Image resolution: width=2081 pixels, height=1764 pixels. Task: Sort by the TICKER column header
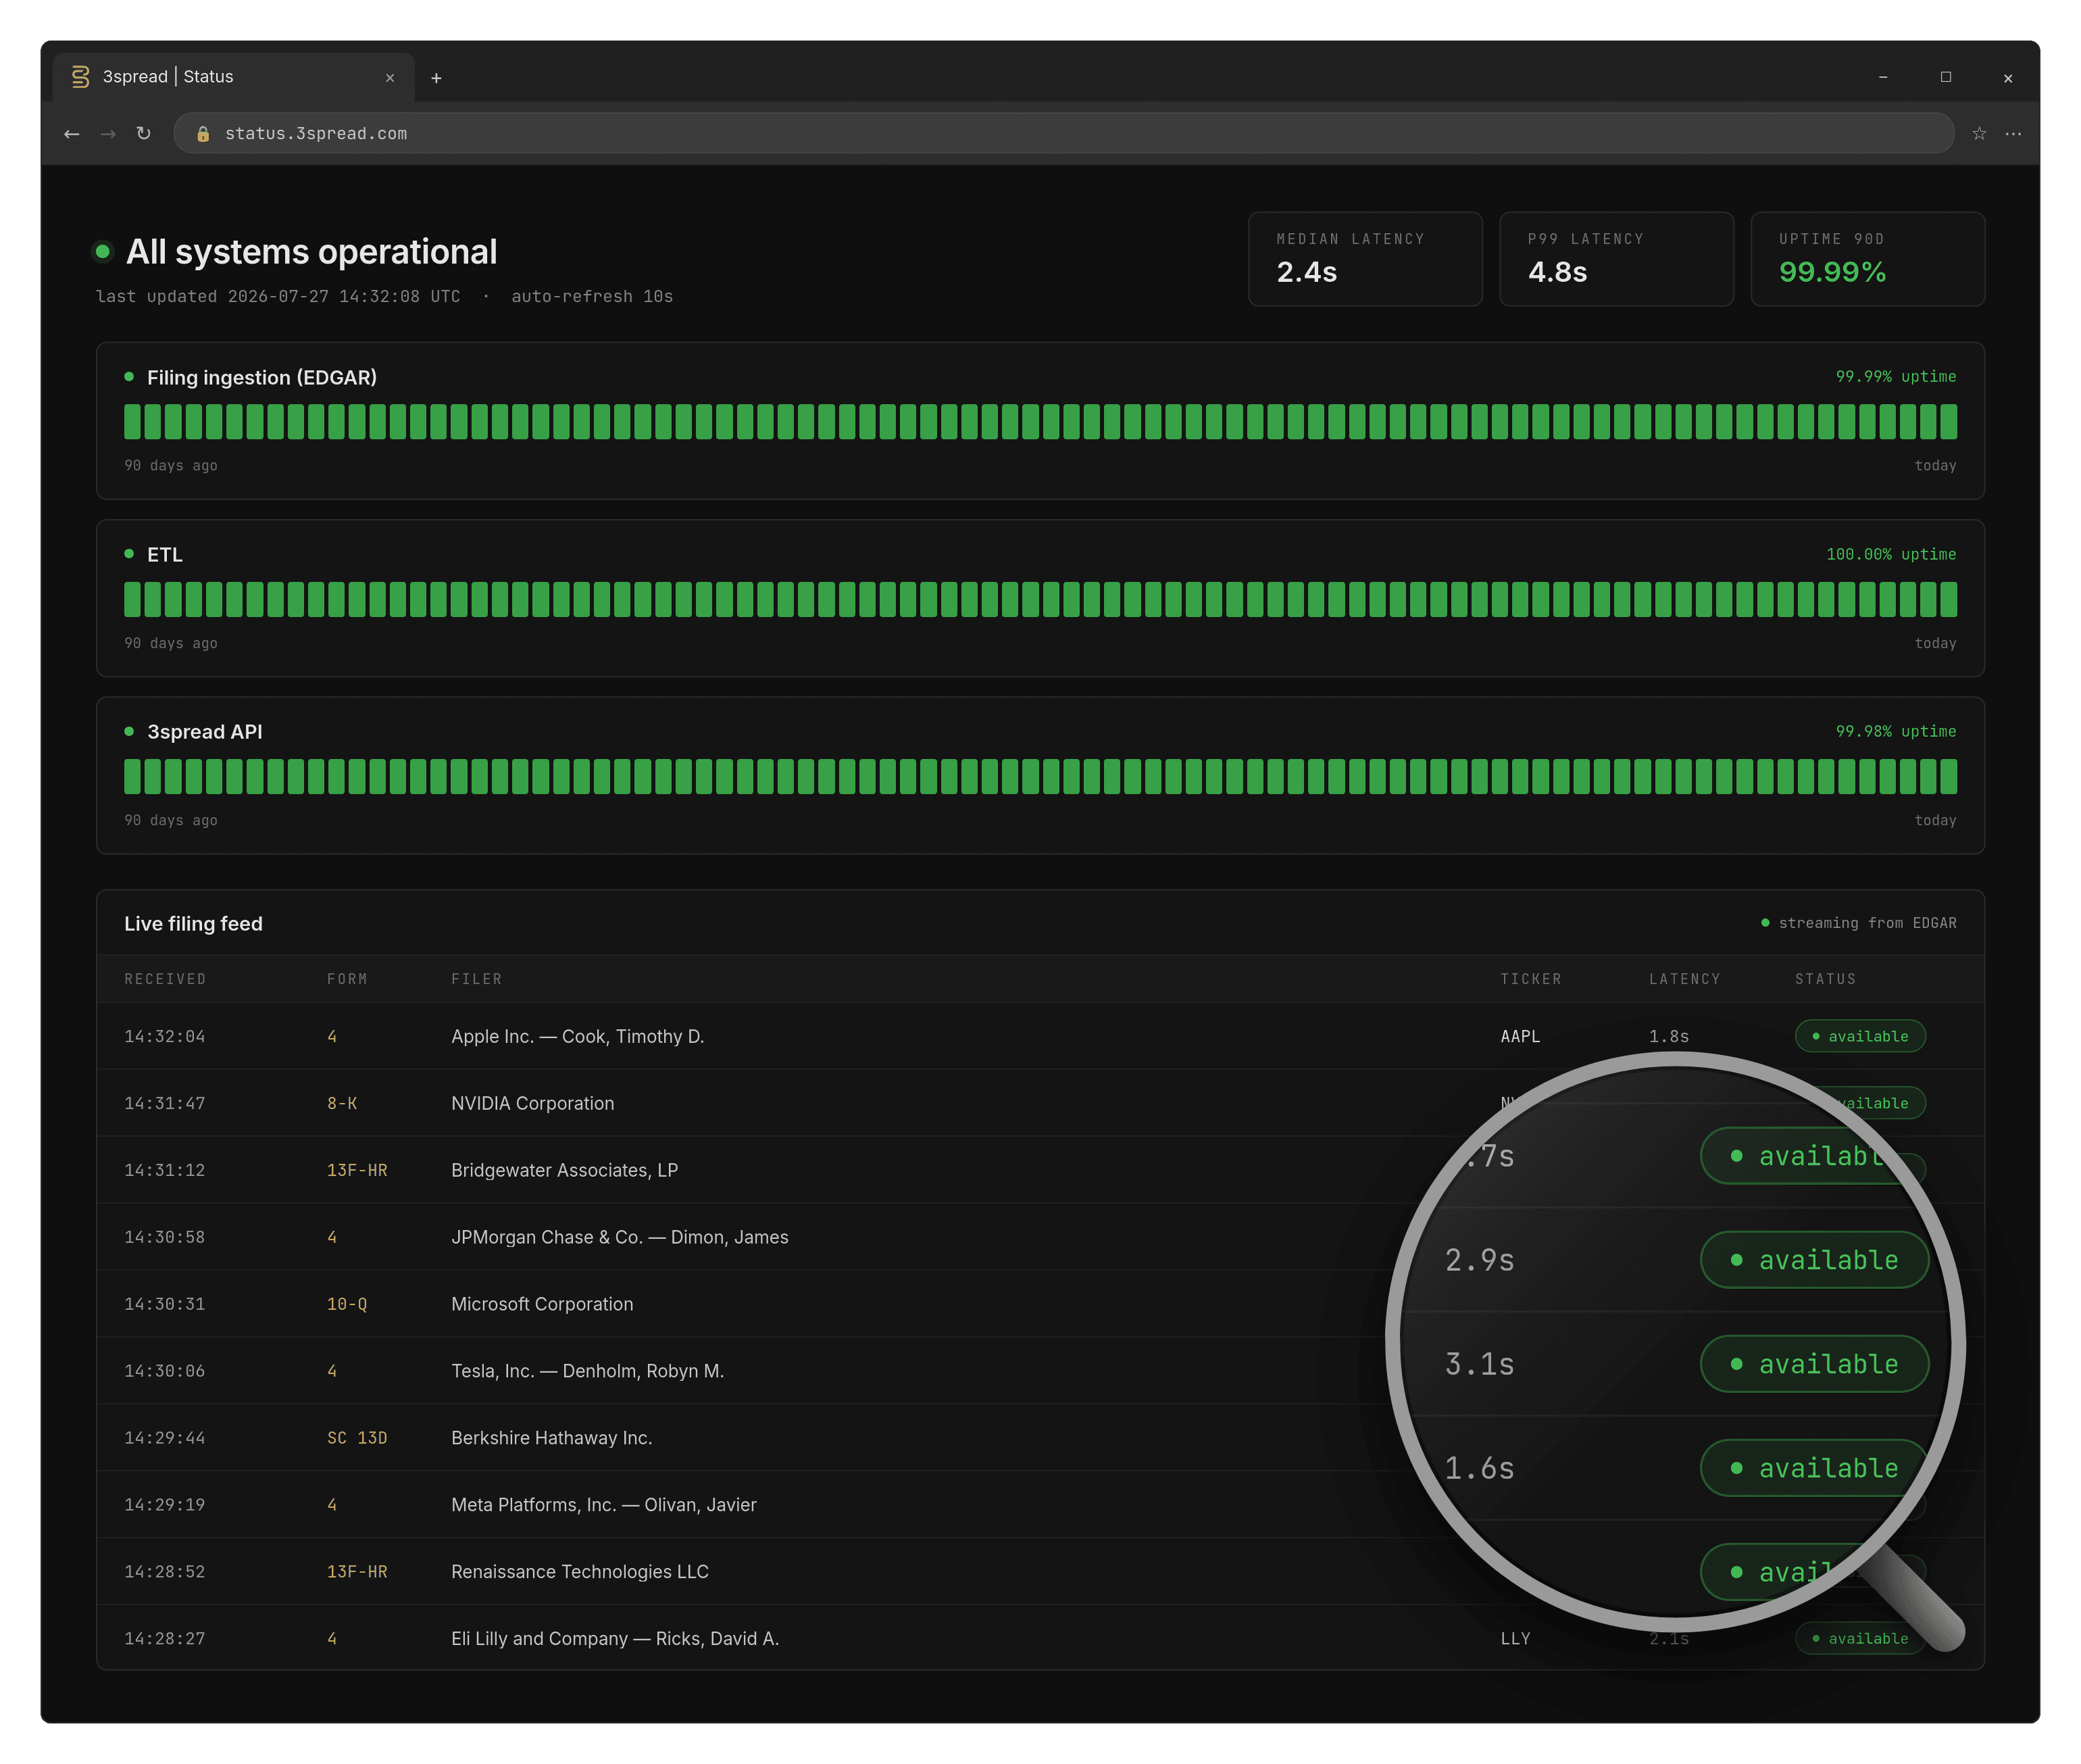1530,979
